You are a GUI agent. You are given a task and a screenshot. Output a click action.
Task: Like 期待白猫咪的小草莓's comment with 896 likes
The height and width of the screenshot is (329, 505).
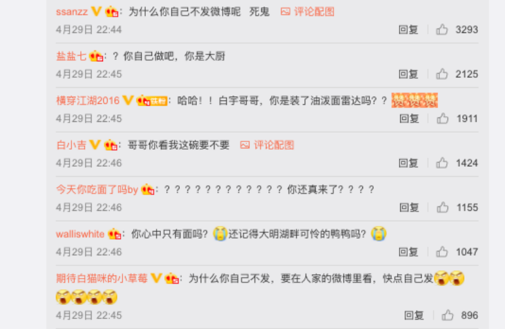(x=448, y=315)
